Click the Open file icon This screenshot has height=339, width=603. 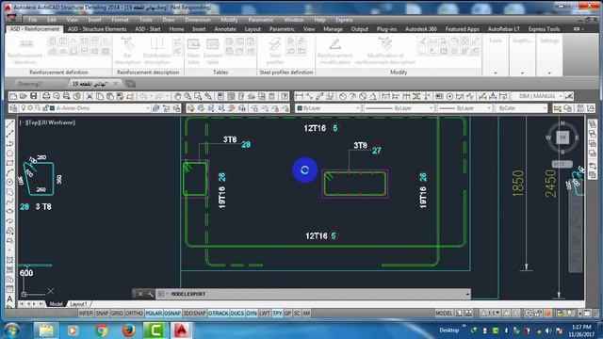pyautogui.click(x=23, y=96)
